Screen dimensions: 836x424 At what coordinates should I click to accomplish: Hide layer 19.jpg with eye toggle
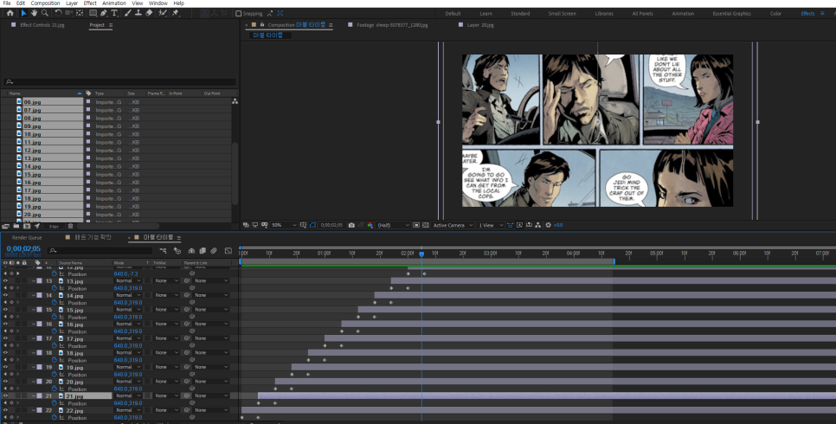5,367
